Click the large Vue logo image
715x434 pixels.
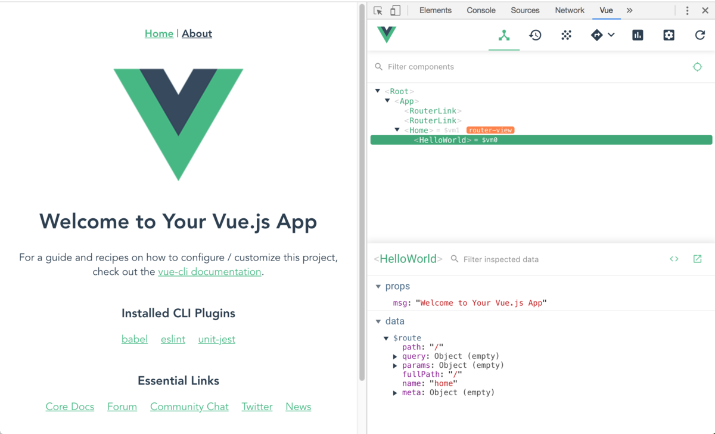coord(179,125)
